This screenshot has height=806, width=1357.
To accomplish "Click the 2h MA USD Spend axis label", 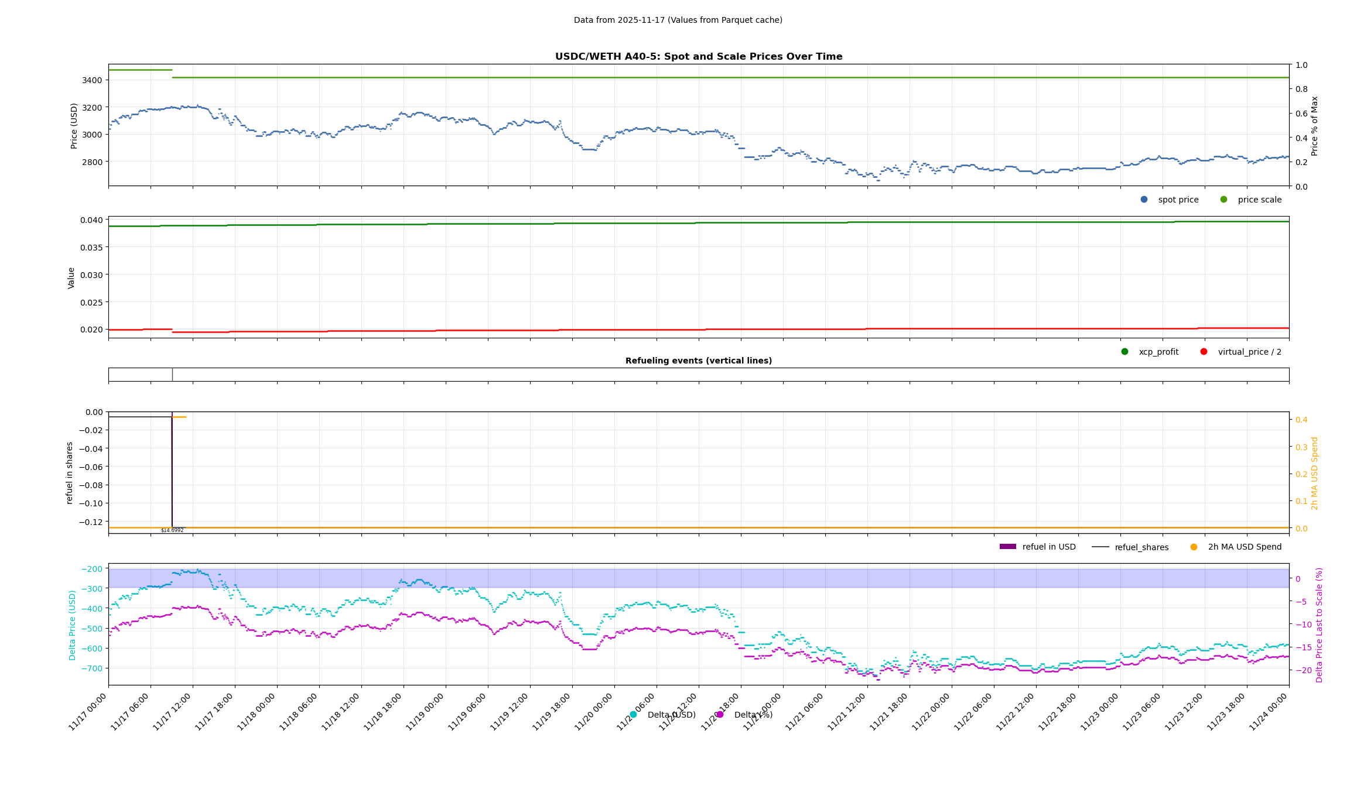I will point(1314,474).
